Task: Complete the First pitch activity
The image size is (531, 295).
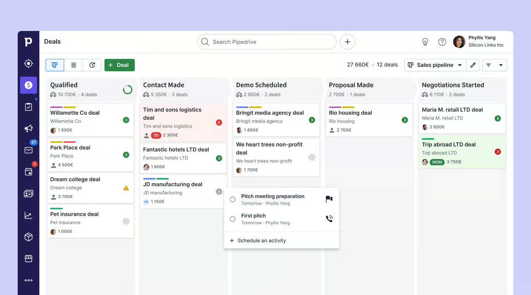Action: pos(233,219)
